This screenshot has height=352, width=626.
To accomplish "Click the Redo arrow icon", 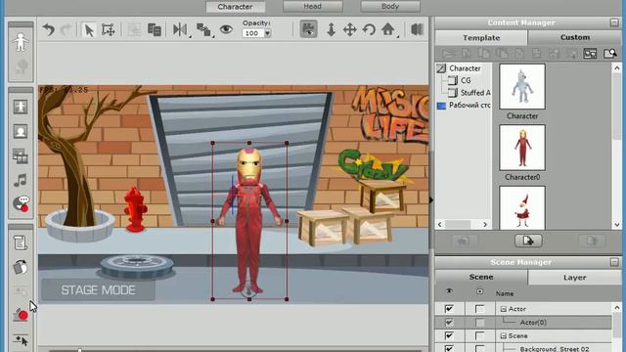I will coord(66,30).
